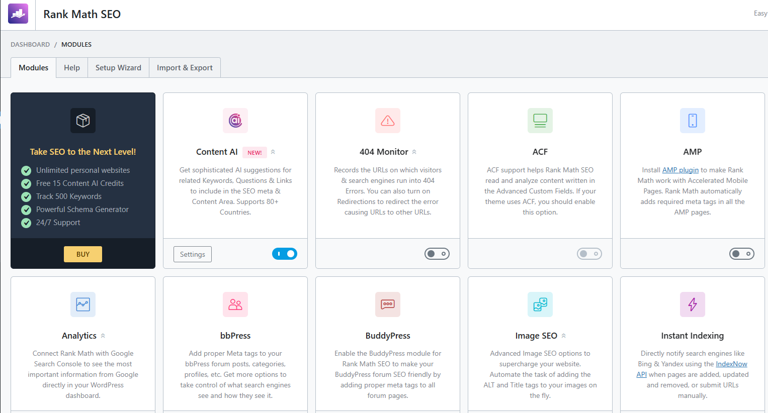The width and height of the screenshot is (768, 413).
Task: Go to DASHBOARD breadcrumb link
Action: (x=30, y=44)
